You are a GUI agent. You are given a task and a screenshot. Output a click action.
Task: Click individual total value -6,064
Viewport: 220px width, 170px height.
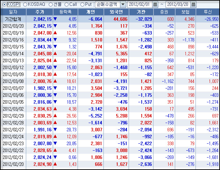[x=95, y=19]
